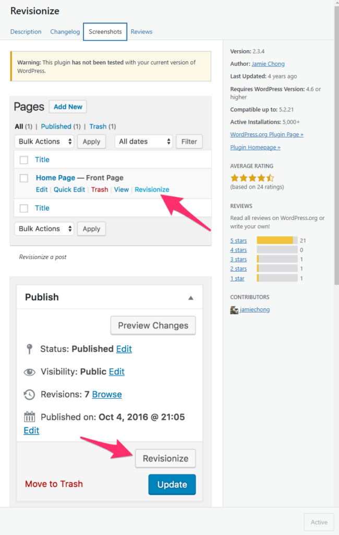Click 'Active Installations: 5,000+' text
339x535 pixels.
click(x=265, y=122)
